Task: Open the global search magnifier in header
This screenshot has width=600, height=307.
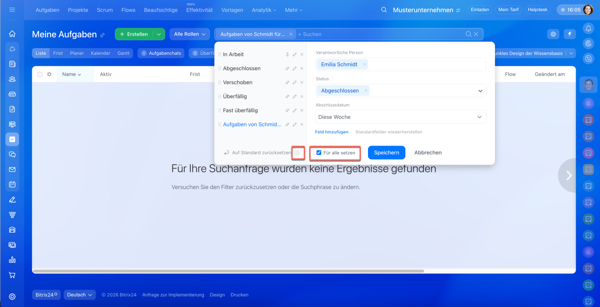Action: tap(384, 10)
